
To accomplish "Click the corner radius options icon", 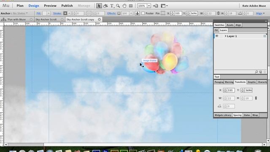I will click(x=89, y=13).
